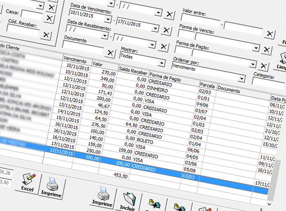
Task: Clear the Cód. Receber field with its X
Action: (46, 35)
